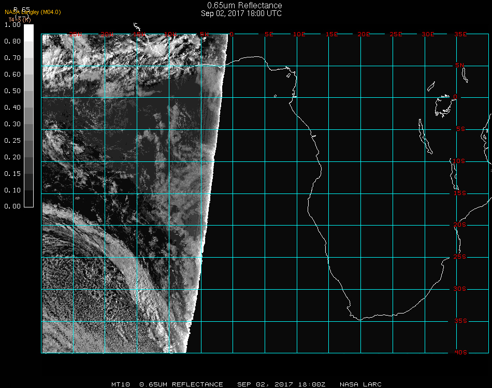Click the 0.00 colorbar scale value
This screenshot has width=492, height=388.
(x=12, y=206)
